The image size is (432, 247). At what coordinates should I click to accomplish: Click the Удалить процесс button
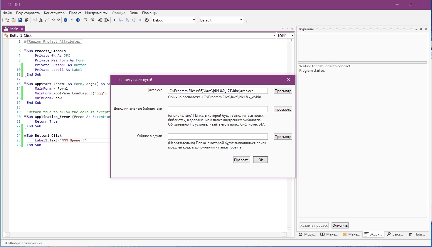pos(314,226)
